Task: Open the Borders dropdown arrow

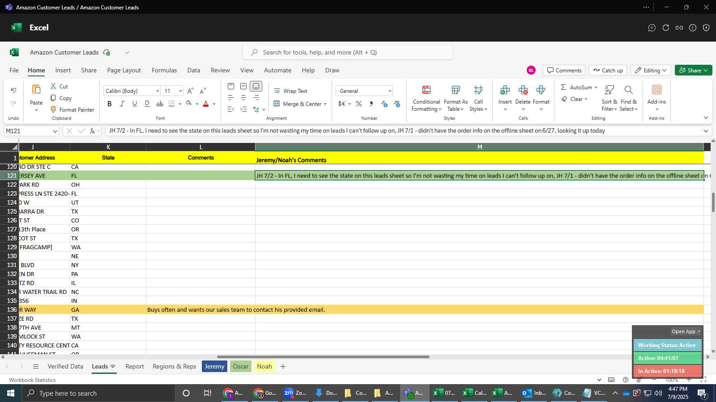Action: click(180, 104)
